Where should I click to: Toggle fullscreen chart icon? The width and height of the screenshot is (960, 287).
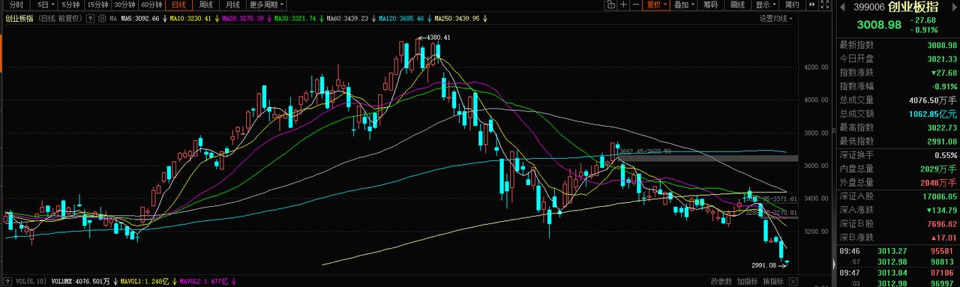tap(825, 4)
